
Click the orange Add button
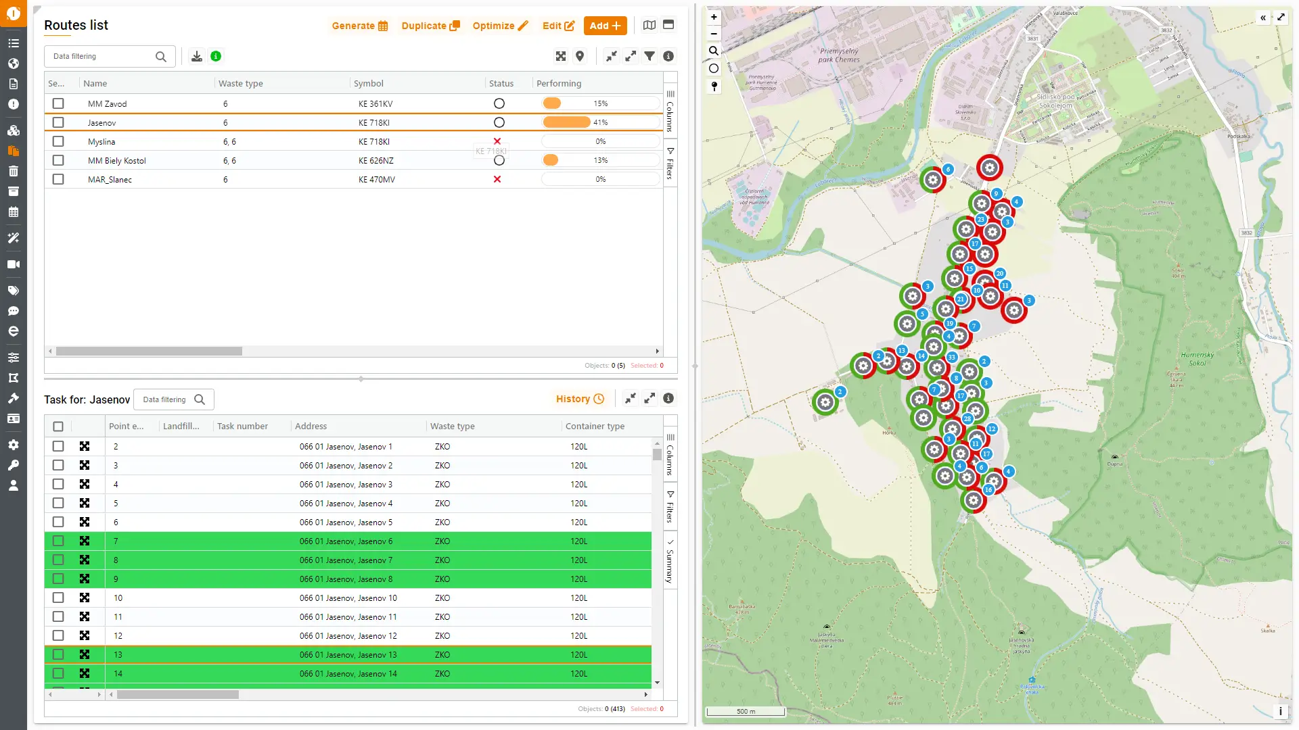coord(605,26)
